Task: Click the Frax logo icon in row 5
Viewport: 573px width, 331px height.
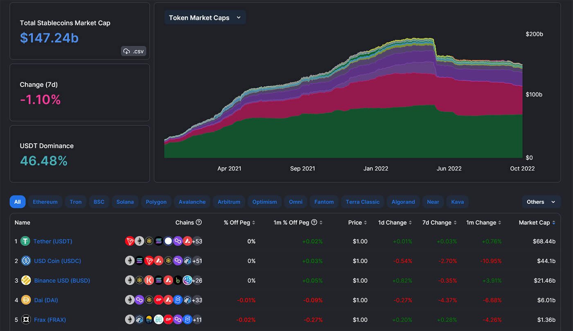Action: tap(26, 320)
